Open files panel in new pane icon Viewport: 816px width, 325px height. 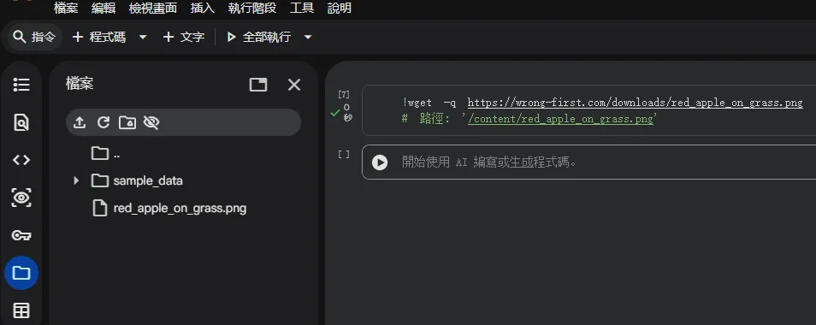tap(258, 85)
